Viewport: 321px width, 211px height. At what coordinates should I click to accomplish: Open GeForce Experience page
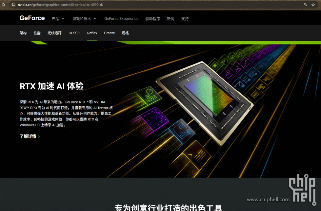click(x=121, y=19)
